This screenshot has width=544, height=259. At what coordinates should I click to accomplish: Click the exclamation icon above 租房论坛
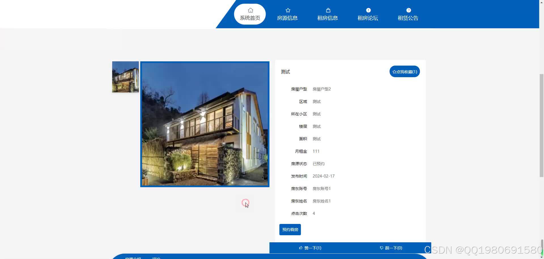pos(368,10)
